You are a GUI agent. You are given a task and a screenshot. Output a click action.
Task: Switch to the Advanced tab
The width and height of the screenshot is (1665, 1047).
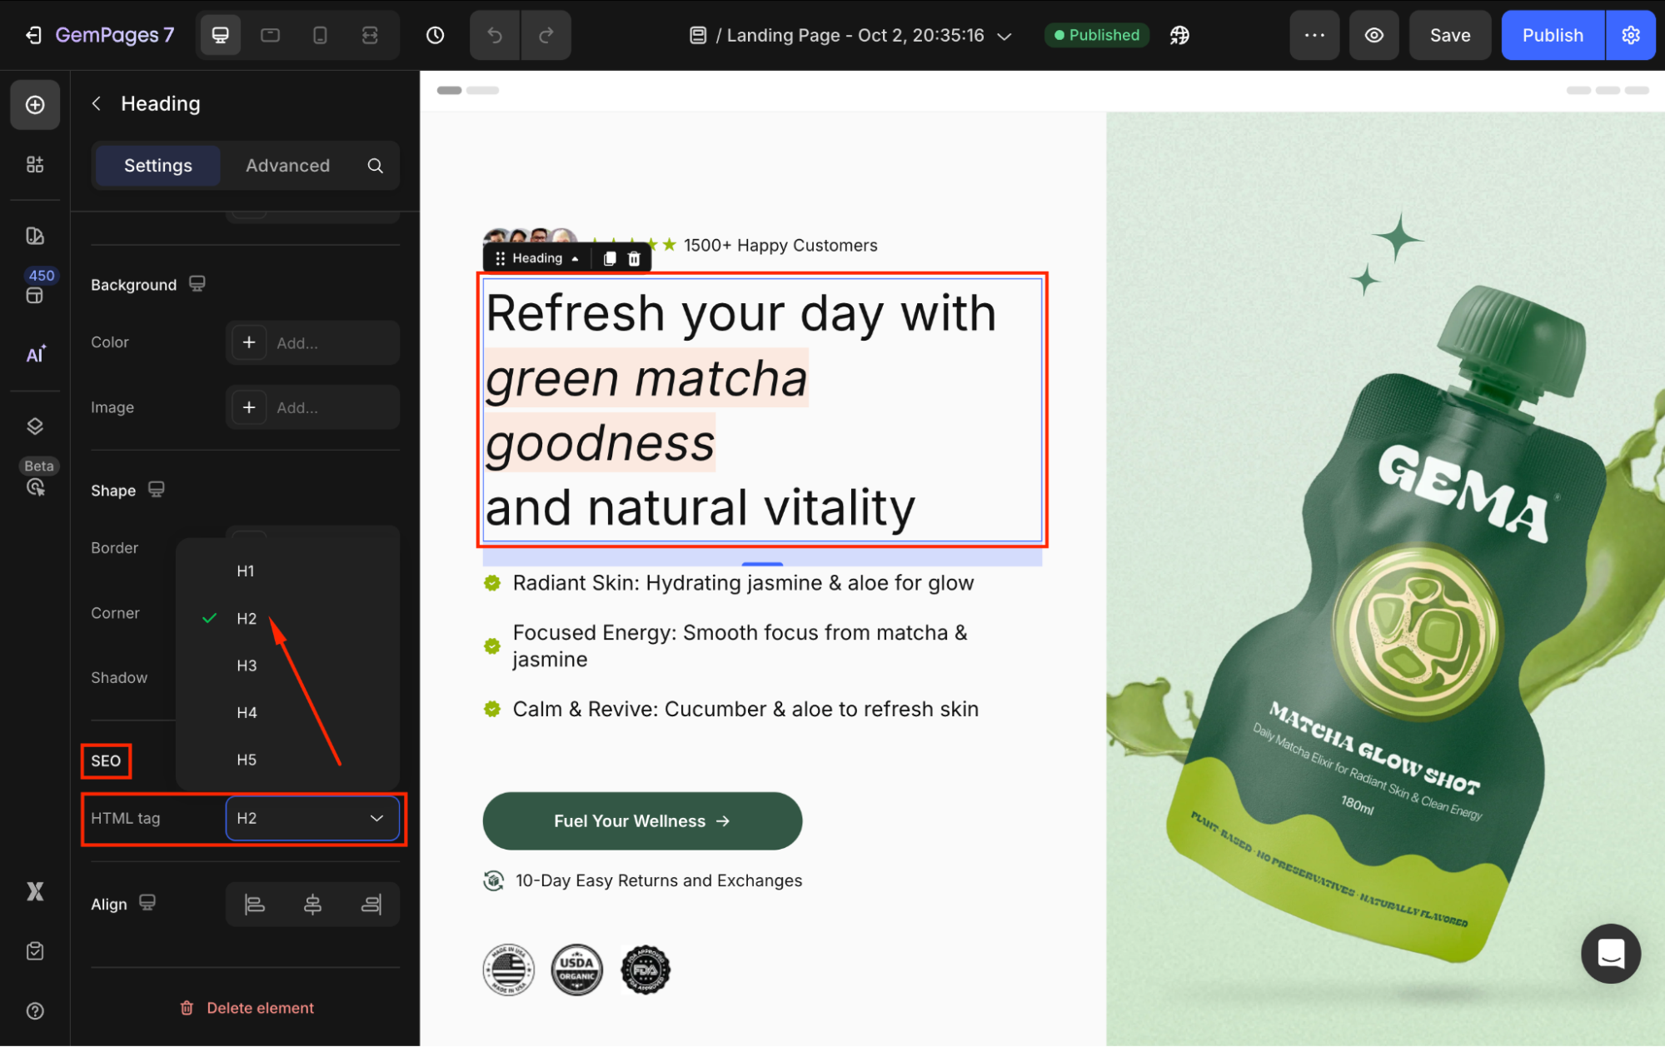point(287,165)
